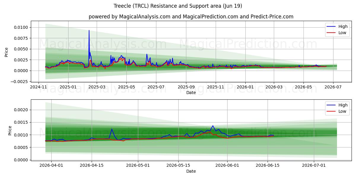
Task: Click 'Low' in the top chart legend
Action: tap(342, 33)
